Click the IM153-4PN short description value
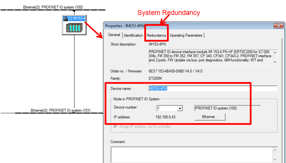The height and width of the screenshot is (163, 286). pos(157,44)
